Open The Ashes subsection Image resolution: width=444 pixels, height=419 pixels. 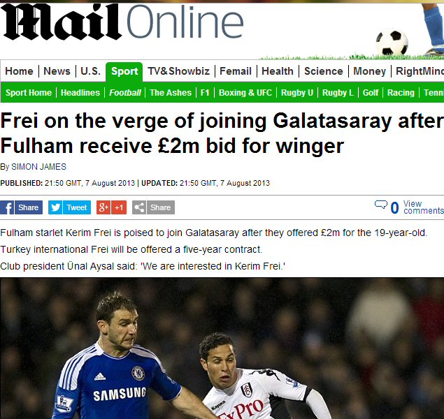point(171,93)
